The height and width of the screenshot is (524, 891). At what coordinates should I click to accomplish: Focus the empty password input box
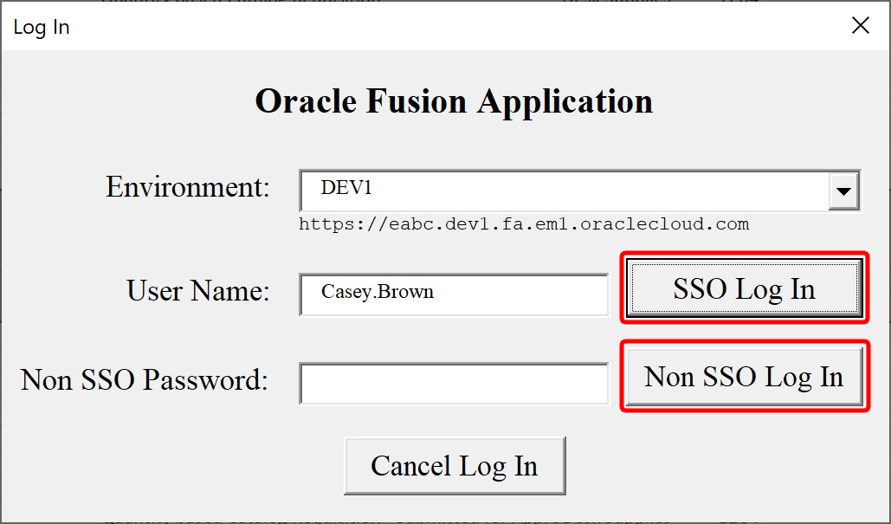[454, 383]
